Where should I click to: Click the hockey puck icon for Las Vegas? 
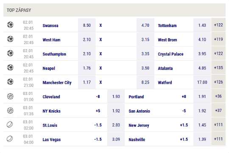click(x=10, y=139)
